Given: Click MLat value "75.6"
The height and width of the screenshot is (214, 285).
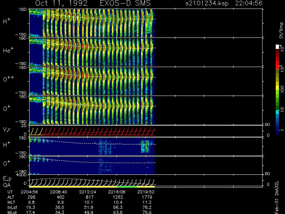Looking at the screenshot, I should coord(147,212).
